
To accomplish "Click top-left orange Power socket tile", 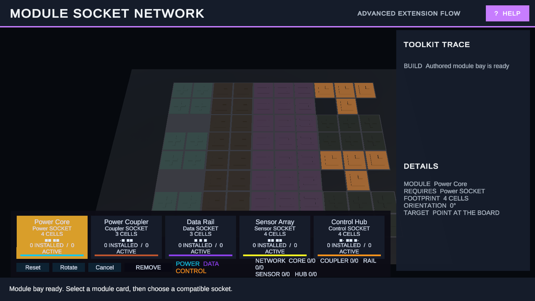I will pyautogui.click(x=324, y=90).
